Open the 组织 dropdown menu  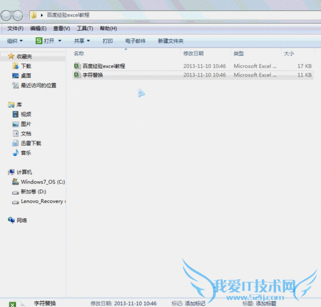click(x=15, y=40)
